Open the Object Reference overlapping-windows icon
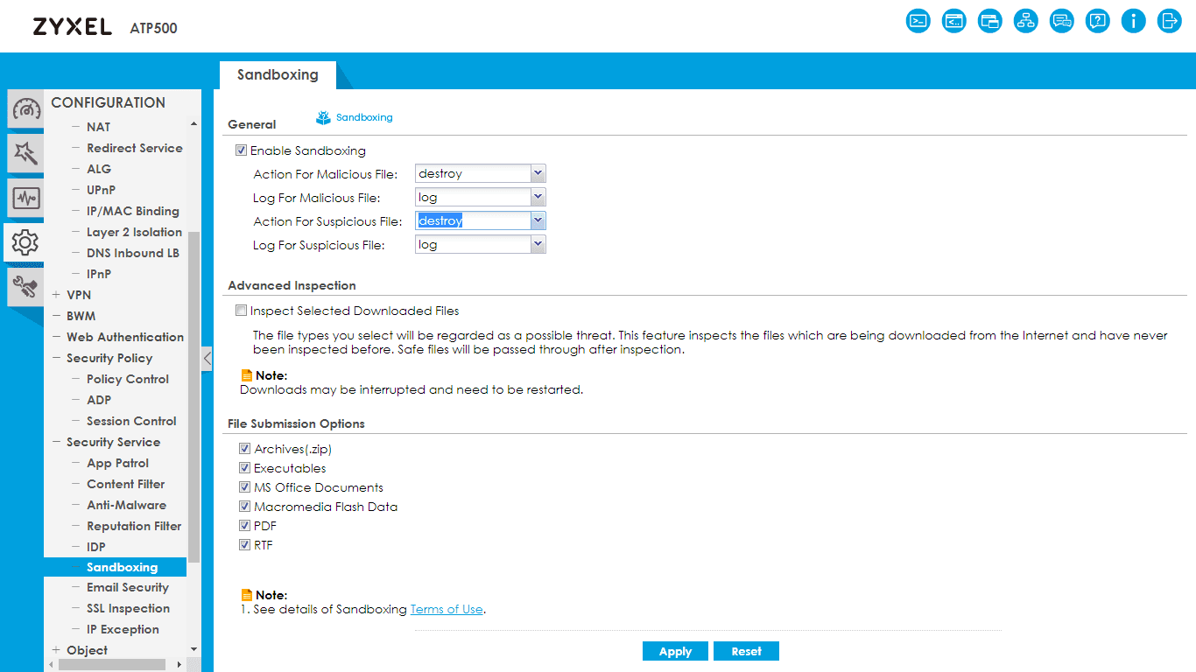 [x=989, y=21]
